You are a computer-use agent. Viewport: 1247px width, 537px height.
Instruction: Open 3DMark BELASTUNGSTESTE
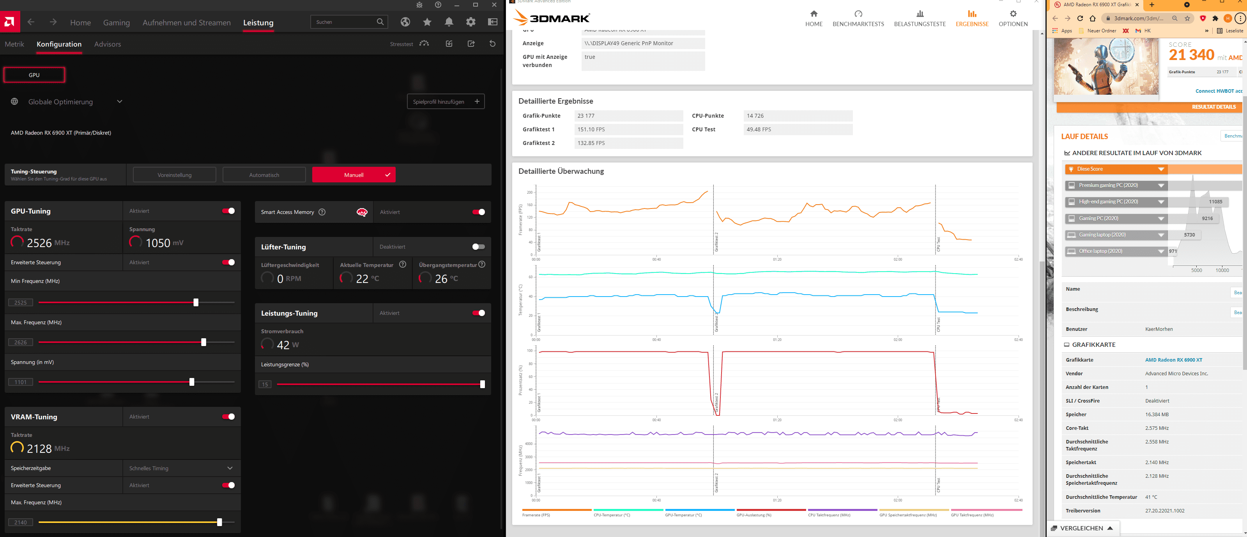[x=919, y=18]
